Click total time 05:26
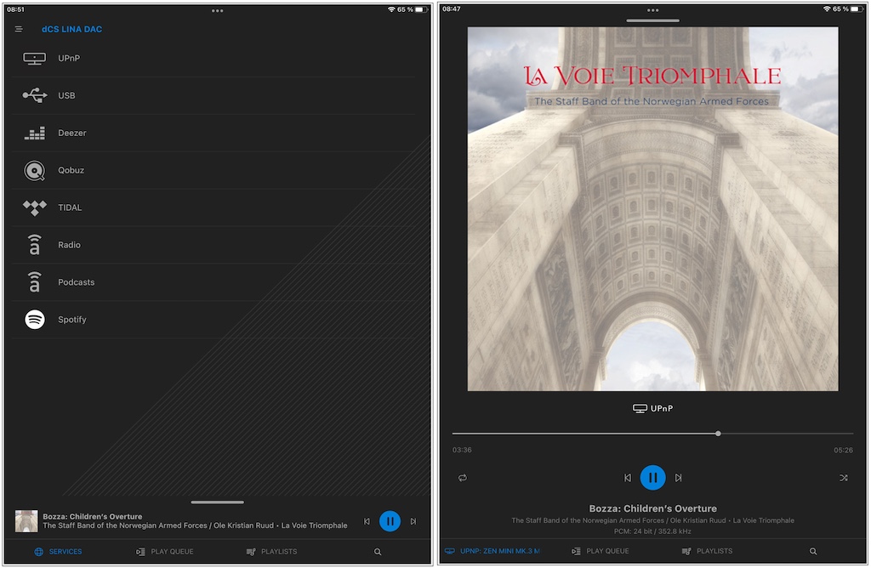 [x=843, y=450]
